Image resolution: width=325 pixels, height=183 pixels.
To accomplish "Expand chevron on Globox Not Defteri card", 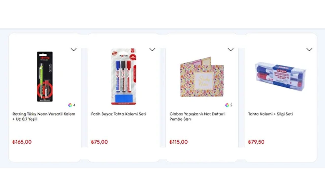I will click(x=231, y=50).
